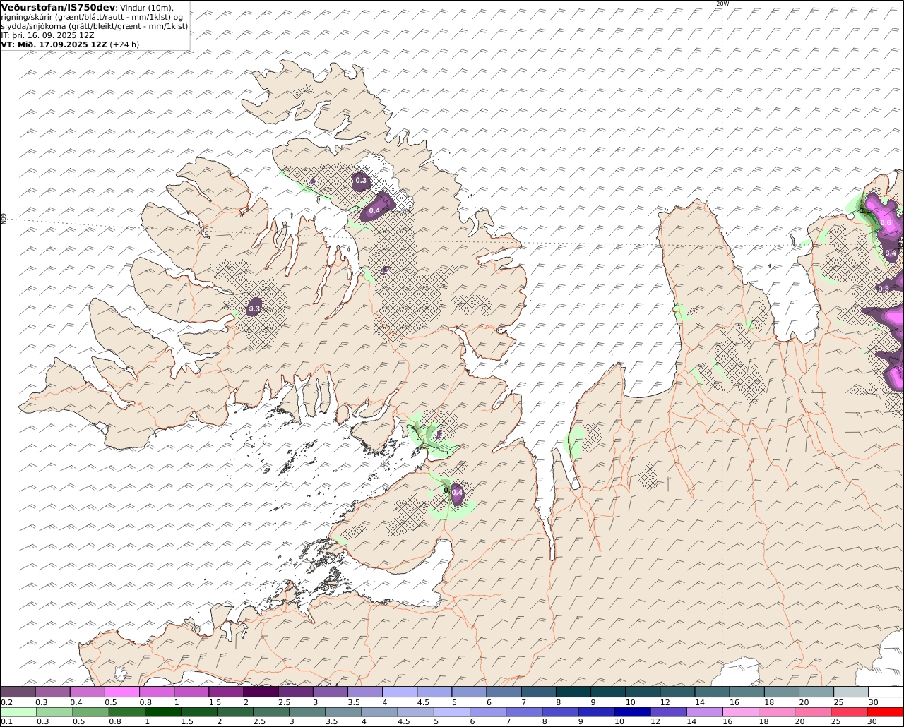Click the light periwinkle 4 swatch in upper legend row
The height and width of the screenshot is (727, 904).
click(x=400, y=692)
